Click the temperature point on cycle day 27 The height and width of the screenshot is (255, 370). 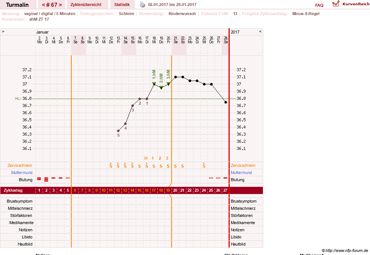226,102
